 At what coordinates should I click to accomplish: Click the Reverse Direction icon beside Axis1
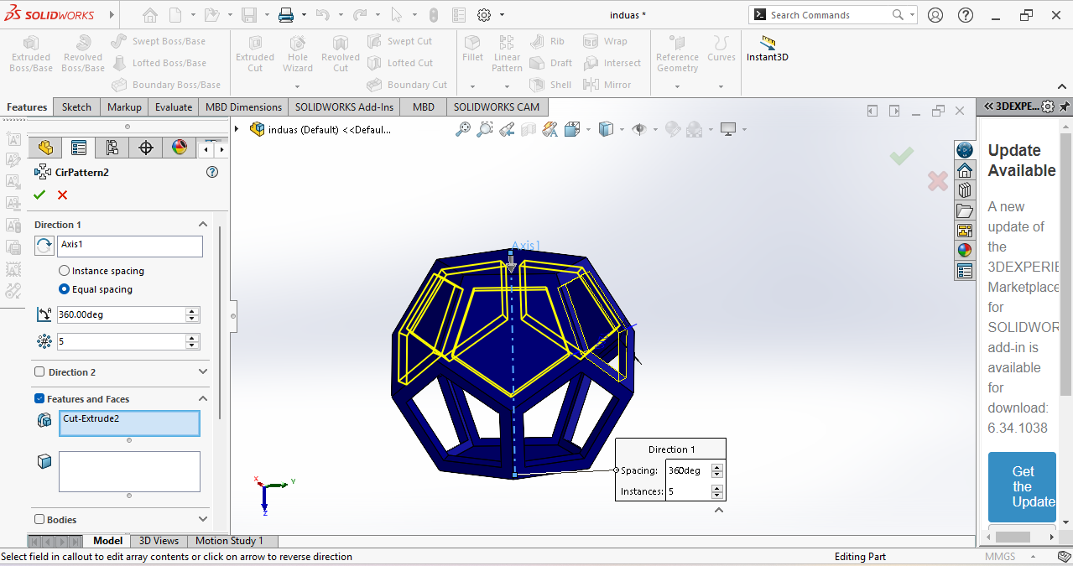pyautogui.click(x=44, y=246)
